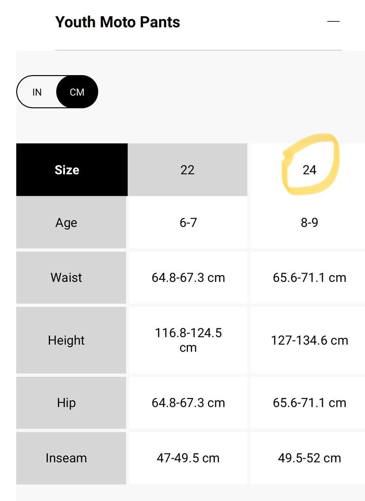Switch units to IN
The image size is (365, 501).
pyautogui.click(x=37, y=92)
